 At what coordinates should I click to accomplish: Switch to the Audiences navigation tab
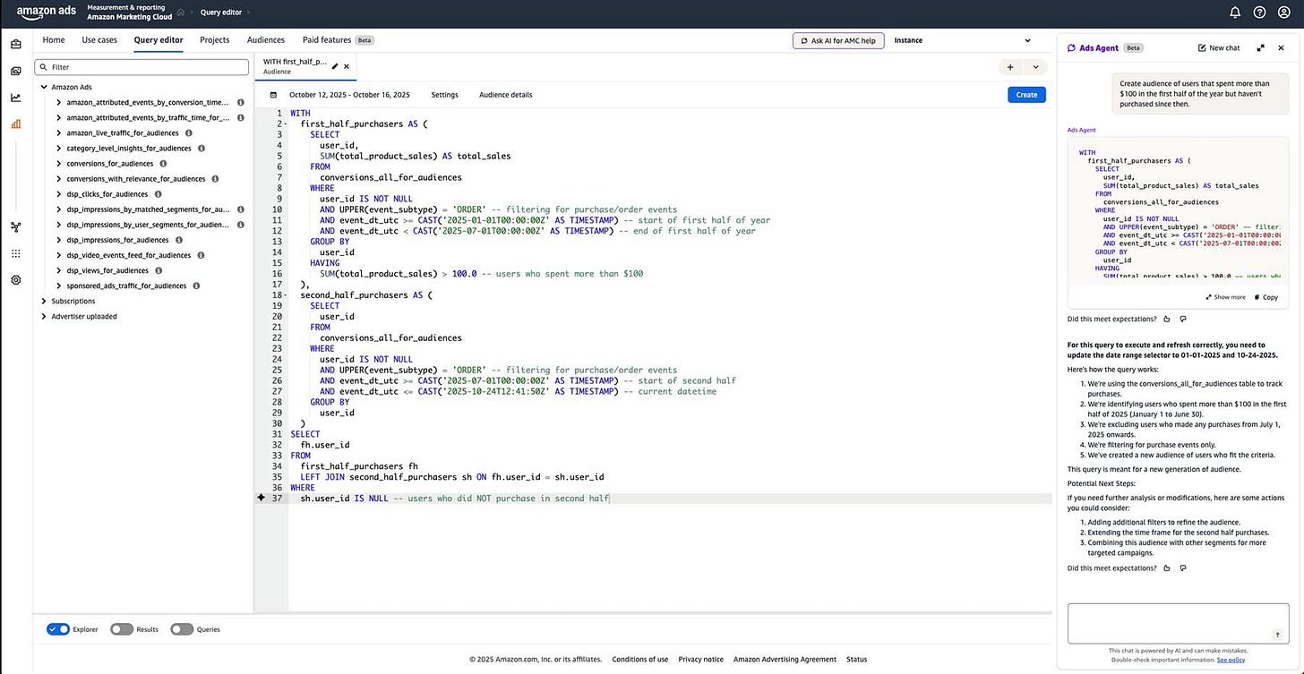(265, 40)
